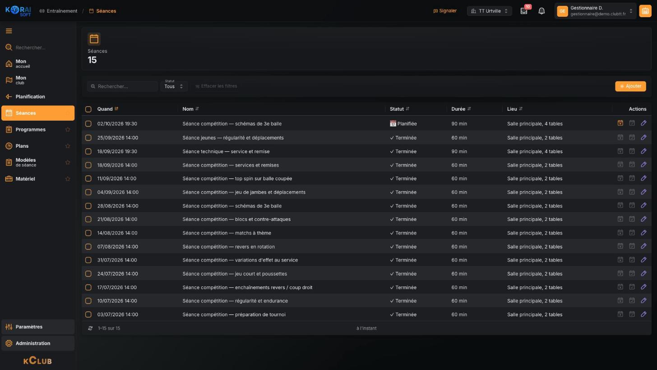Favorite the Matériel star icon
The image size is (657, 370).
(68, 179)
